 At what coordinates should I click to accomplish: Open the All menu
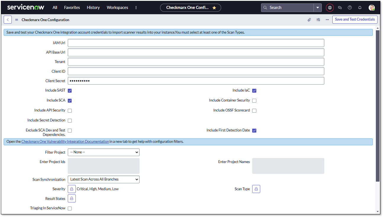55,8
